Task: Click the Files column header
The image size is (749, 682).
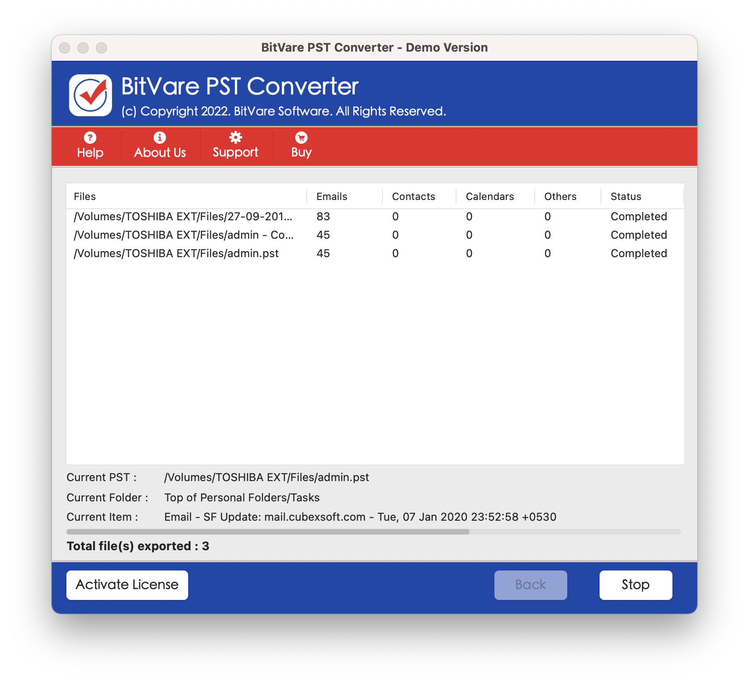Action: pyautogui.click(x=84, y=196)
